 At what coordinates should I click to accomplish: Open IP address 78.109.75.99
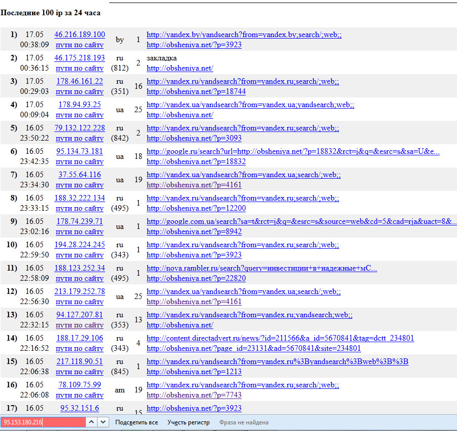pyautogui.click(x=80, y=385)
